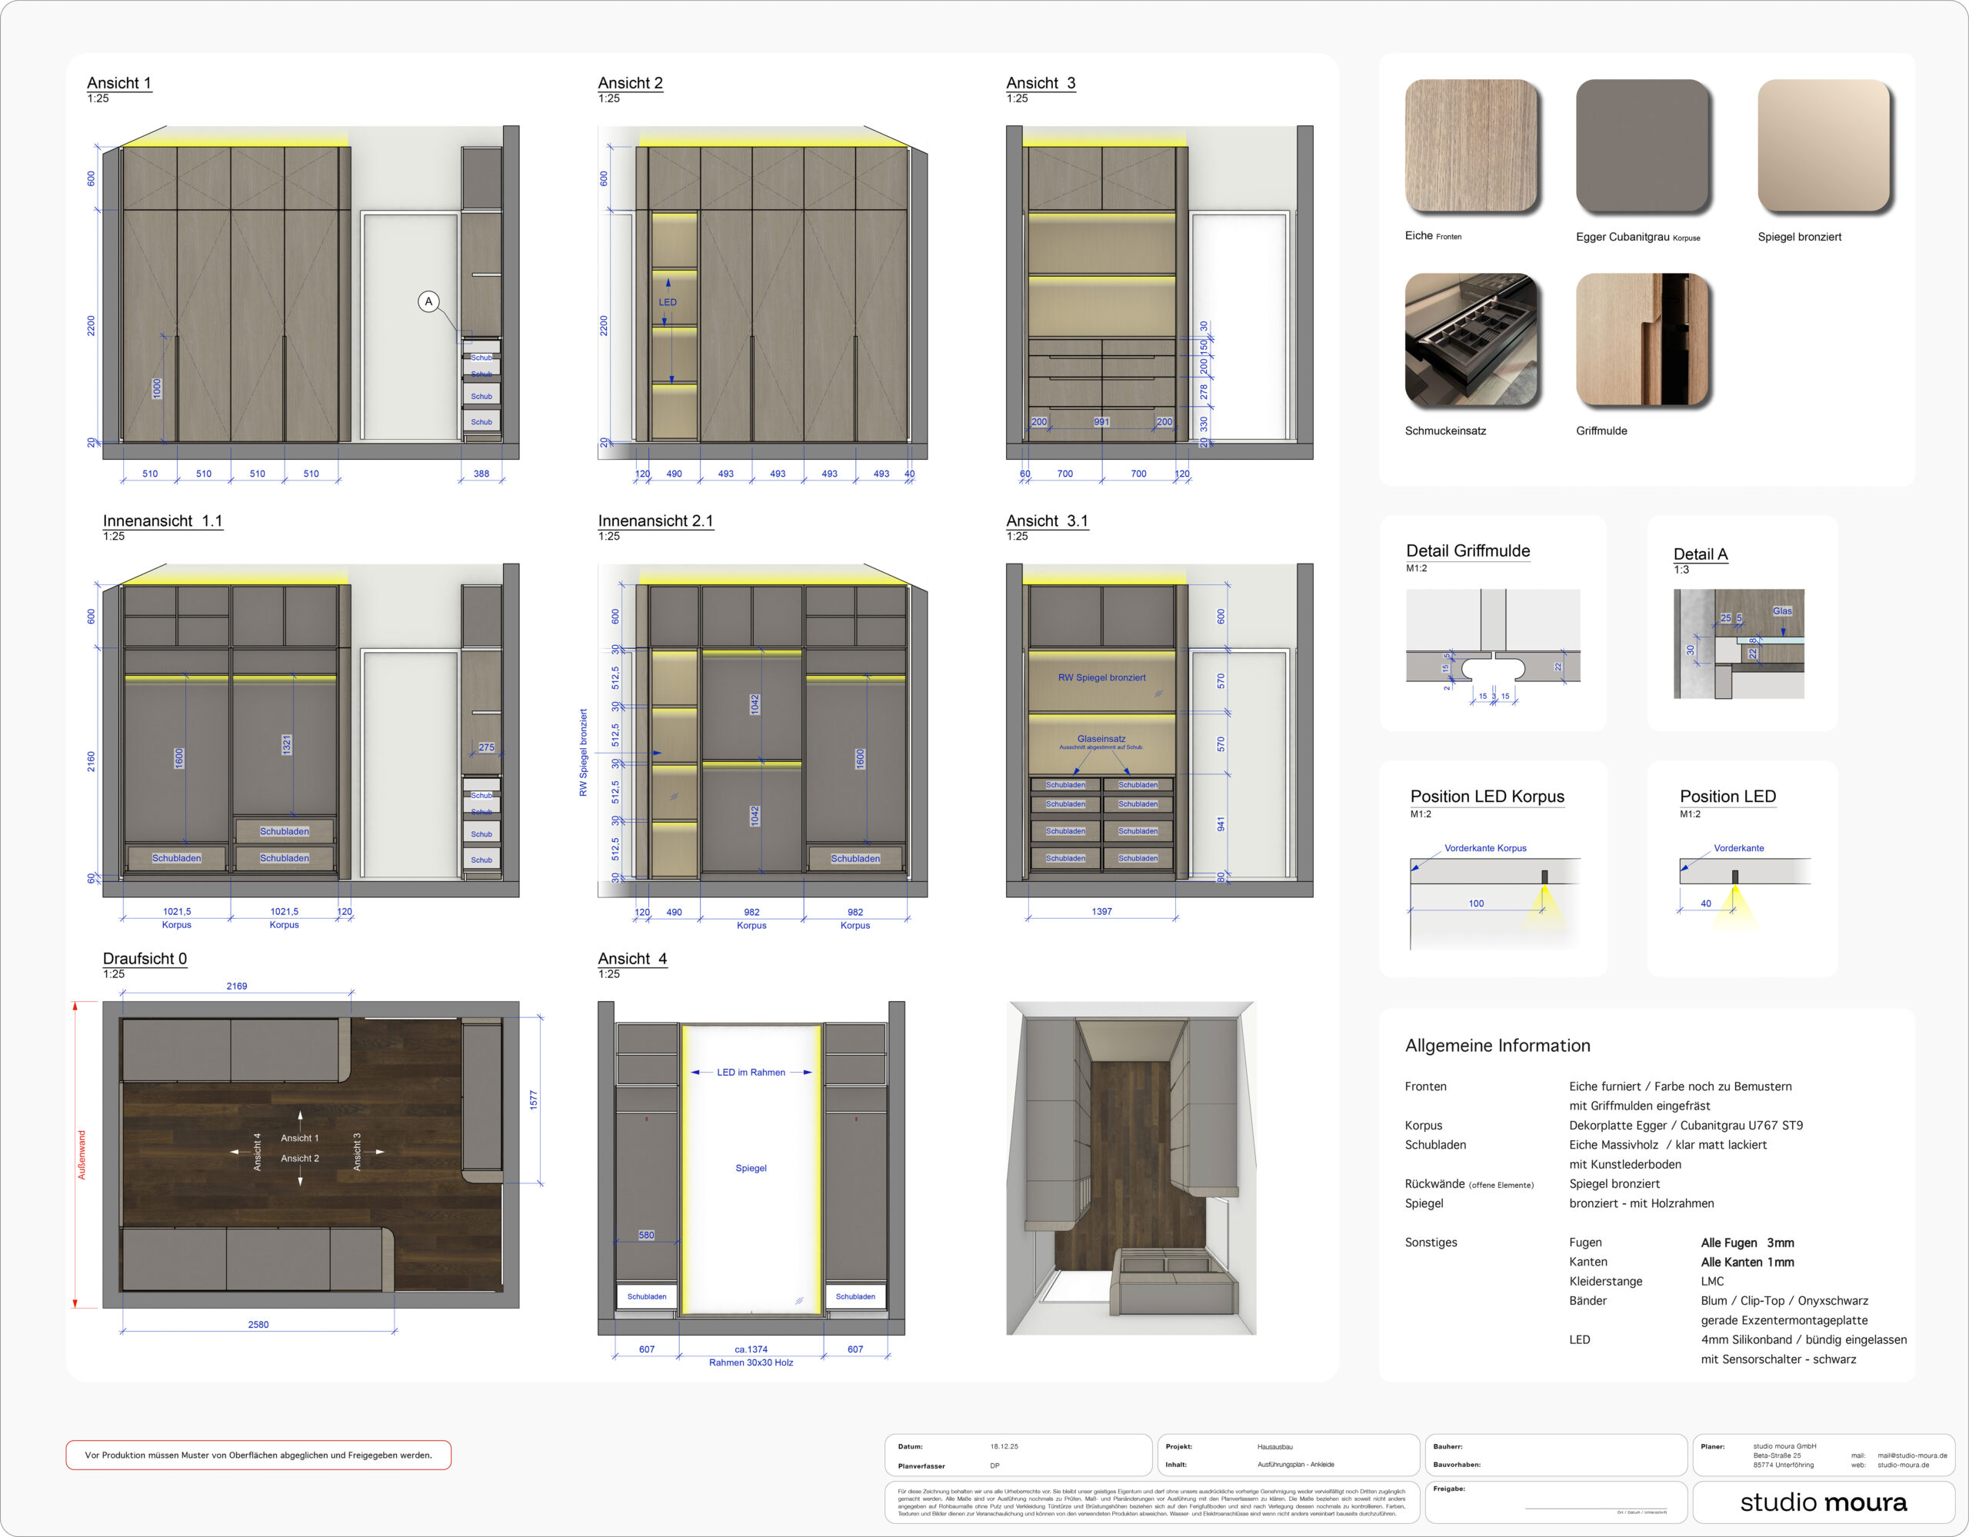This screenshot has height=1537, width=1969.
Task: Select the Innenansicht 2.1 title
Action: pos(655,521)
